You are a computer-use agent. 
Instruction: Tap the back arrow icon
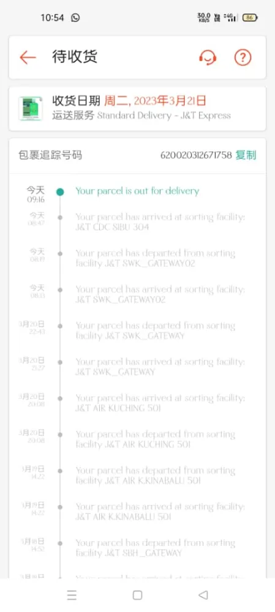tap(28, 58)
